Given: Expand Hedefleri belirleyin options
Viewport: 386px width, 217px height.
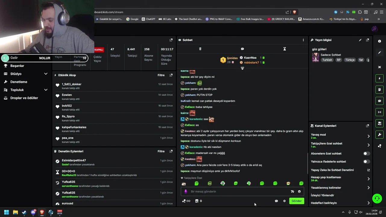Looking at the screenshot, I should coord(369,203).
